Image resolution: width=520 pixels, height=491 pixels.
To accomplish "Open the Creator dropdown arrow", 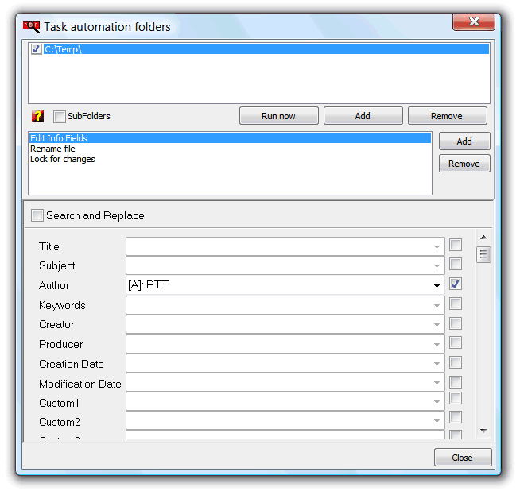I will 437,325.
